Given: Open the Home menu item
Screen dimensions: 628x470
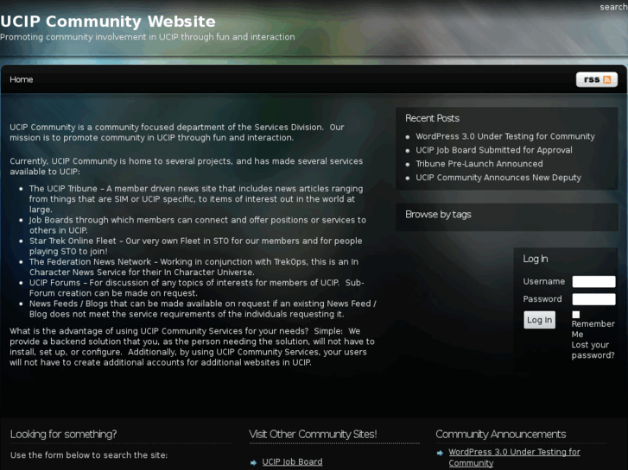Looking at the screenshot, I should [x=22, y=79].
